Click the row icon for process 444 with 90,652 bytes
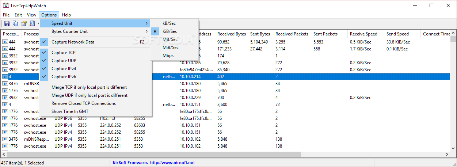This screenshot has width=457, height=167. [x=5, y=42]
